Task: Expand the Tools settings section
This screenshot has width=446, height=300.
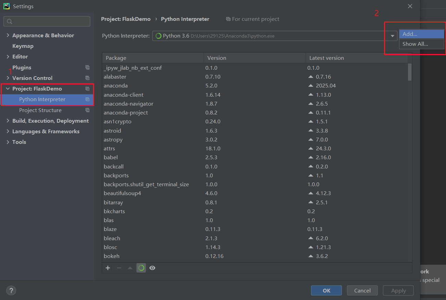Action: [8, 142]
